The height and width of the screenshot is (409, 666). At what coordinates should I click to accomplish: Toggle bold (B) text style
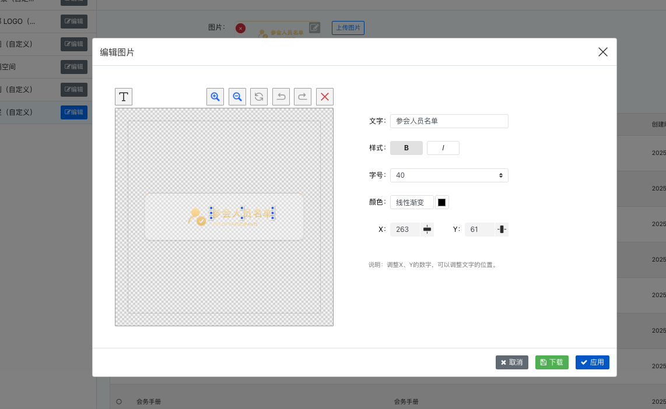pos(406,148)
